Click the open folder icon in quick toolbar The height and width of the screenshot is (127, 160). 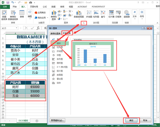click(26, 2)
